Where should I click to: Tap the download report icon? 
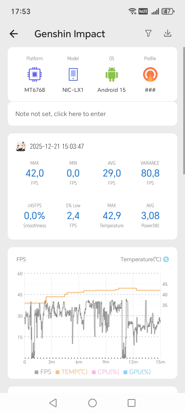click(168, 33)
